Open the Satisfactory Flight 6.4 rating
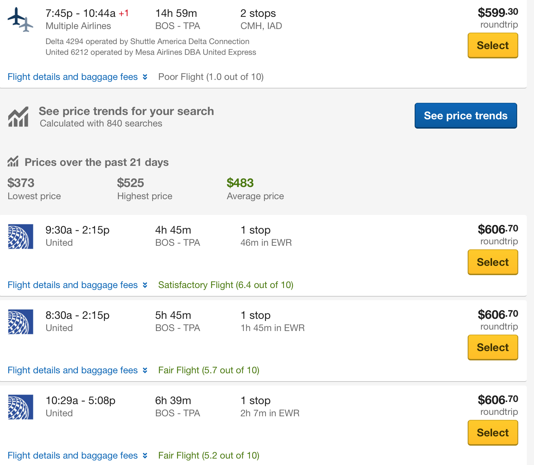This screenshot has width=534, height=465. (x=226, y=285)
